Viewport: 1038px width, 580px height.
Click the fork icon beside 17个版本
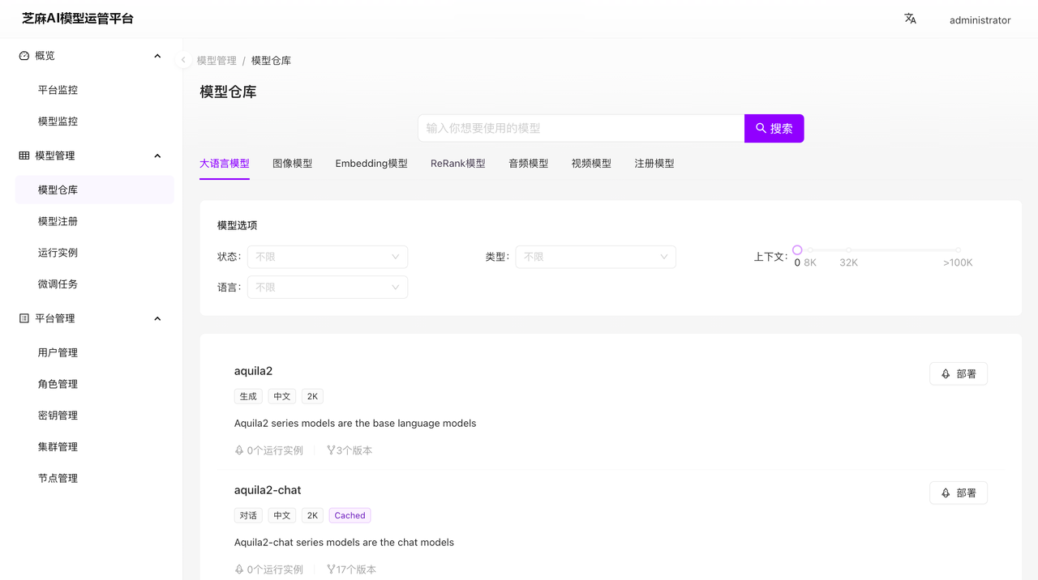pos(331,569)
